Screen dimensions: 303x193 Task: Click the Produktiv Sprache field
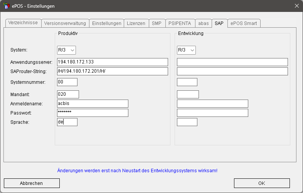coord(67,122)
